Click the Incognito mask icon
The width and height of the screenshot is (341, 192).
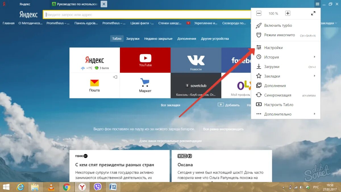click(x=259, y=35)
